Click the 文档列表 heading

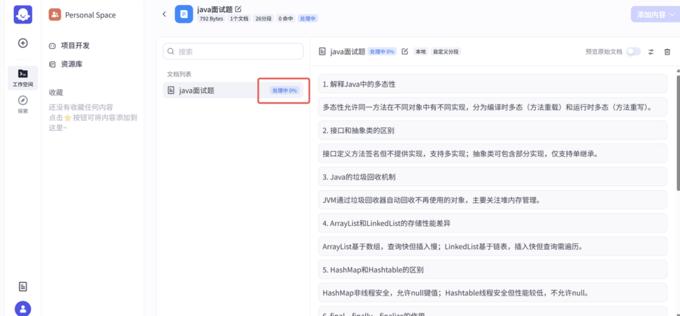pos(179,74)
